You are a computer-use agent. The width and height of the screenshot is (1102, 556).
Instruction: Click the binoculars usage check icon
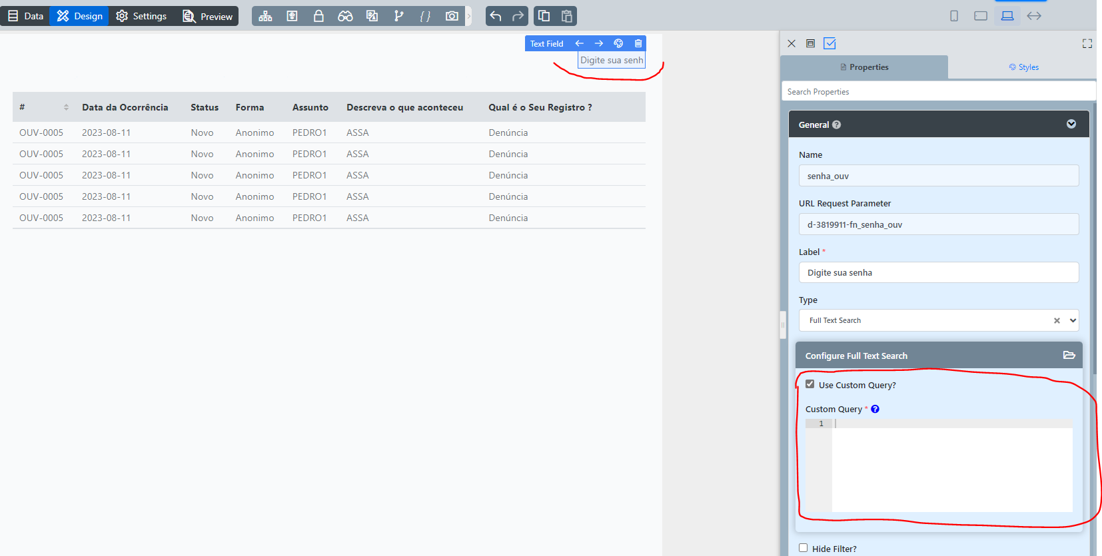pos(345,16)
